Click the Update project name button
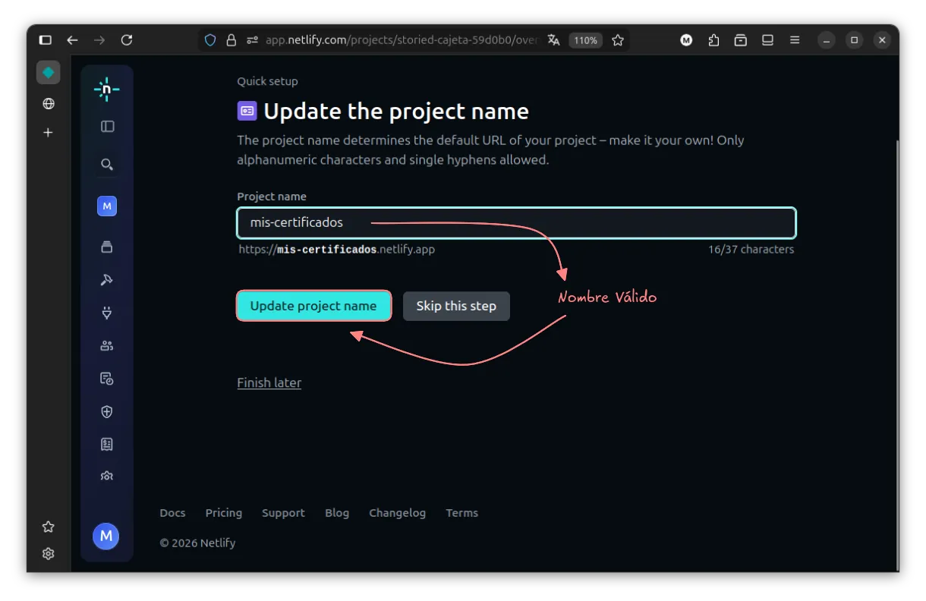Image resolution: width=926 pixels, height=601 pixels. pos(313,306)
